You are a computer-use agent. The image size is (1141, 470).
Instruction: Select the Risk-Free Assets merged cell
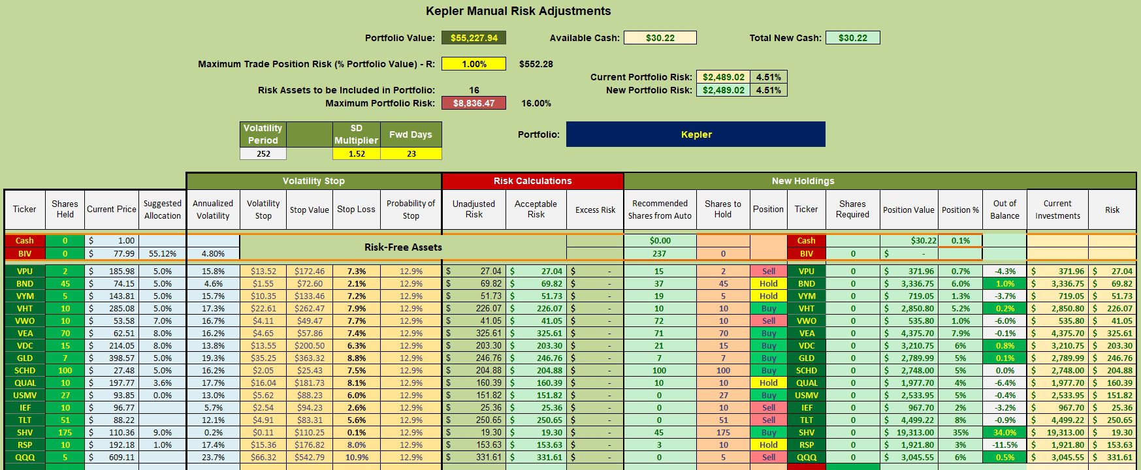click(403, 247)
